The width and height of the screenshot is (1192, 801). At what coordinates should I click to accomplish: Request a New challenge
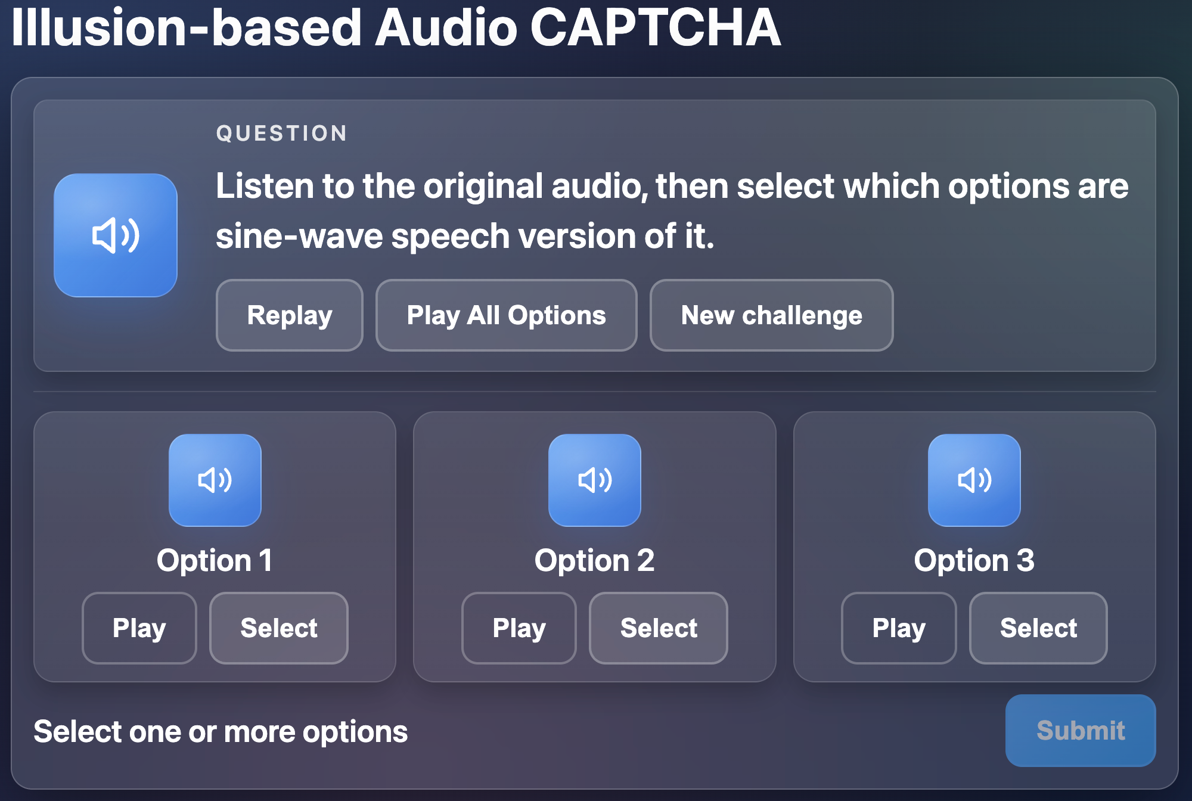click(x=771, y=315)
